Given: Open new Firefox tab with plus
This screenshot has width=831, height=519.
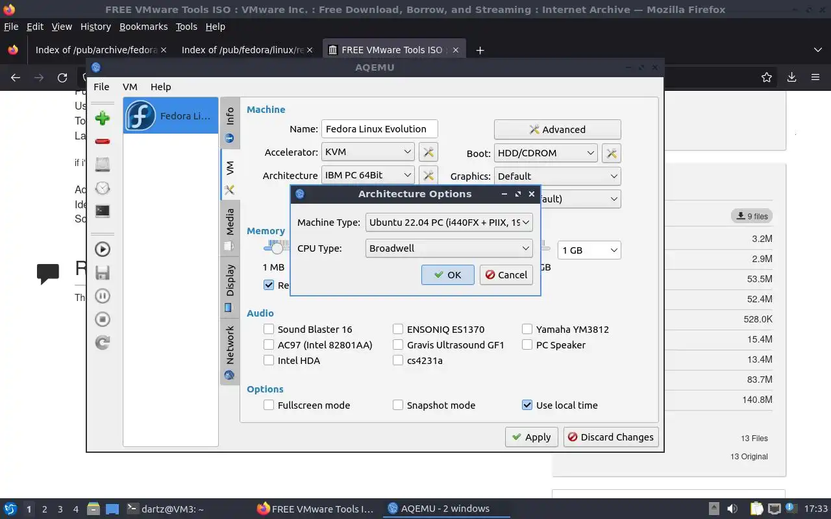Looking at the screenshot, I should 480,50.
